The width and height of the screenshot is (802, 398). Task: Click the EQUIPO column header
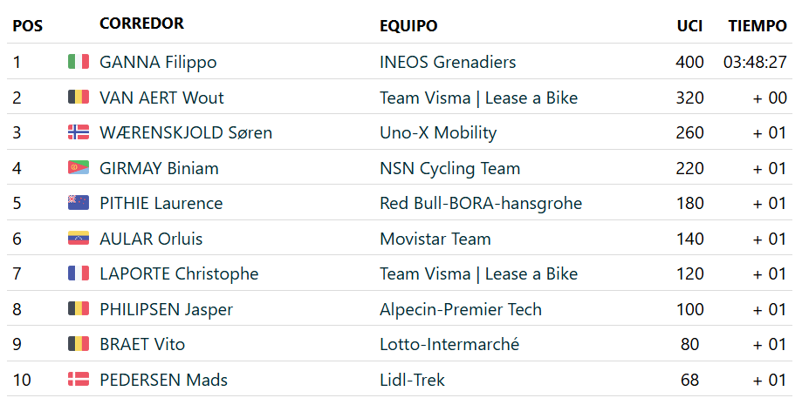[x=408, y=26]
